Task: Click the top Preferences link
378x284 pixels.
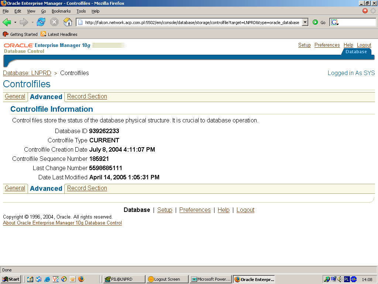Action: click(327, 45)
